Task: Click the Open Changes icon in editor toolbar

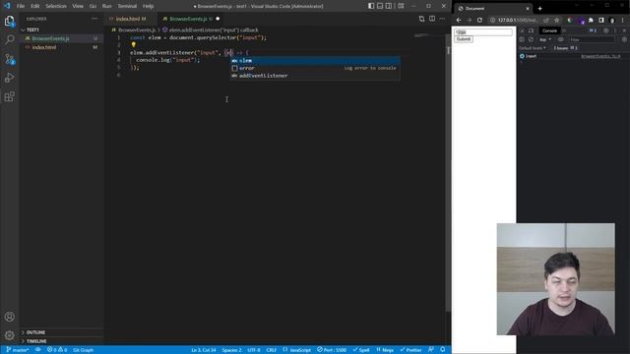Action: [x=421, y=19]
